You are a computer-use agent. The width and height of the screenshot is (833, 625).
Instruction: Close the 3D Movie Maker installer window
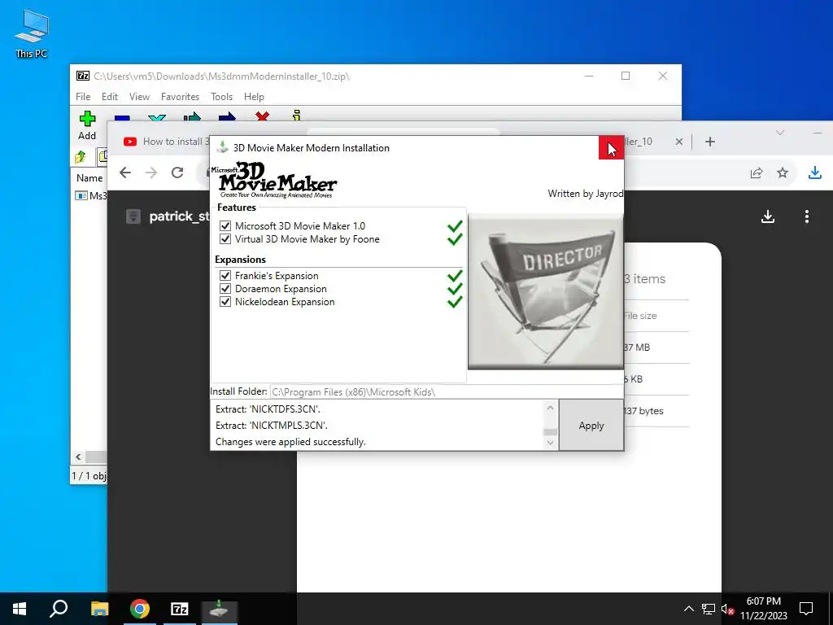click(x=611, y=148)
